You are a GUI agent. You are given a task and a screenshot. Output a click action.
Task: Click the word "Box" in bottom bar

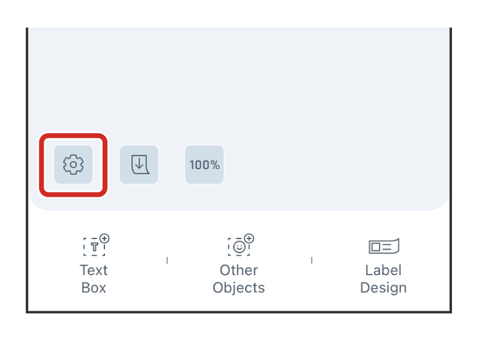94,288
